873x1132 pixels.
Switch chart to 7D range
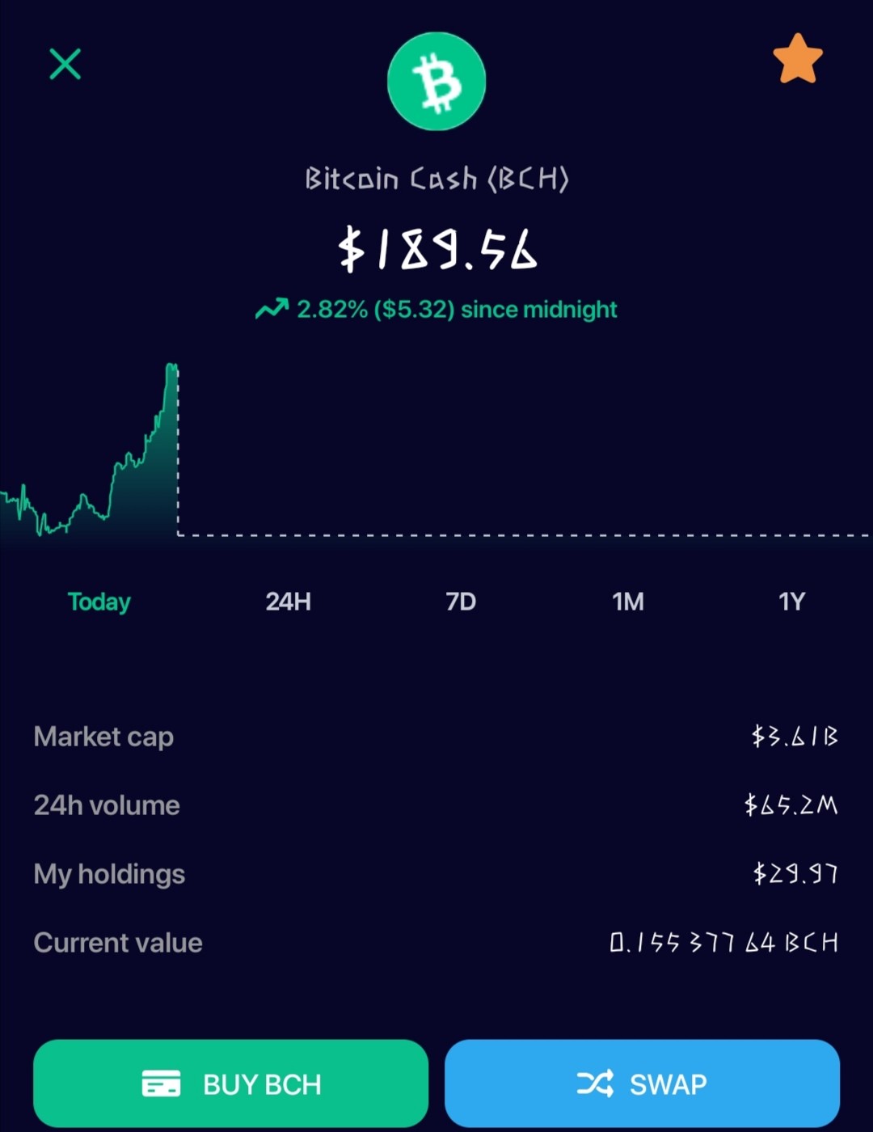click(x=461, y=602)
